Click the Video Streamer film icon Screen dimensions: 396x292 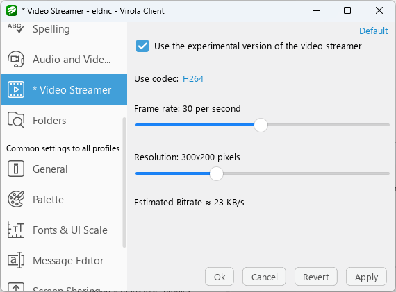point(16,89)
